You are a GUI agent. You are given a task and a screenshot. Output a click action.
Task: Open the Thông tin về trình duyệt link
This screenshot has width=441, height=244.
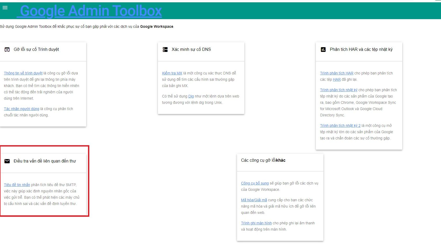click(23, 73)
